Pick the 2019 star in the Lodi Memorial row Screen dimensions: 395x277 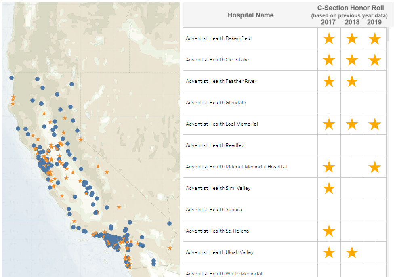pos(375,124)
